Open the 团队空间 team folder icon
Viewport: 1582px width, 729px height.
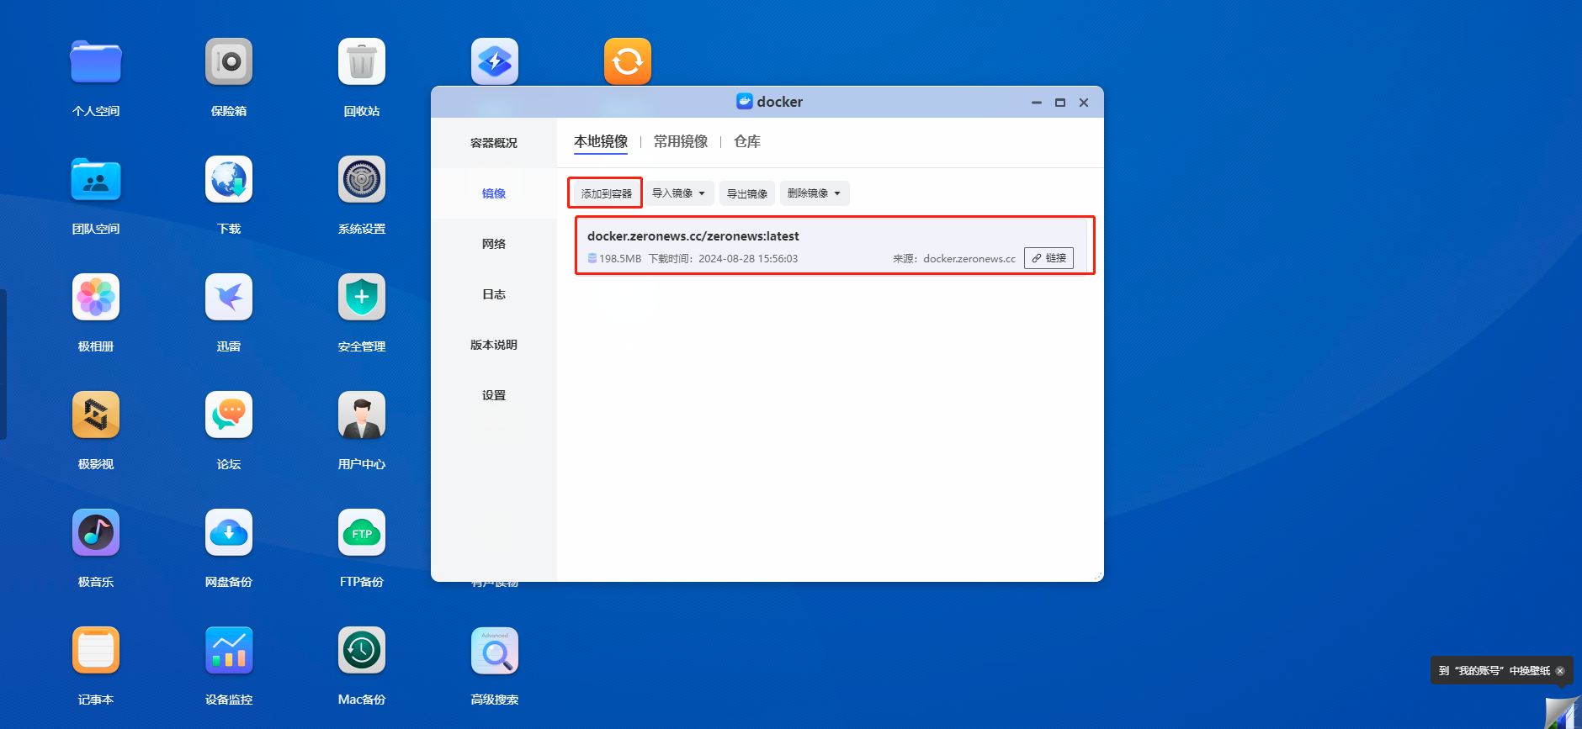point(96,179)
